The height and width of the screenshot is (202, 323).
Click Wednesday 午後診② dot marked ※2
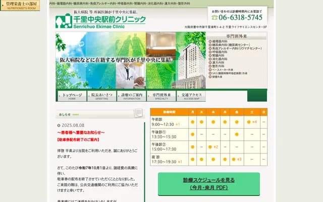(210, 147)
